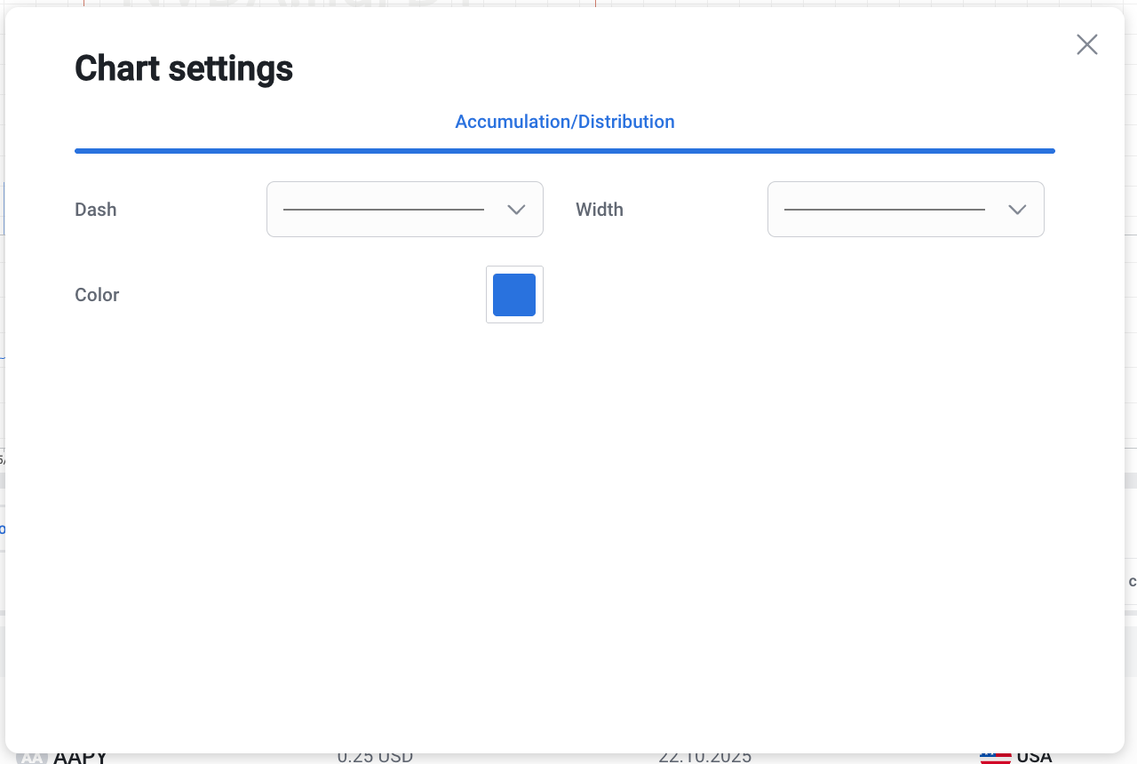
Task: Click the line preview in Width box
Action: 884,210
